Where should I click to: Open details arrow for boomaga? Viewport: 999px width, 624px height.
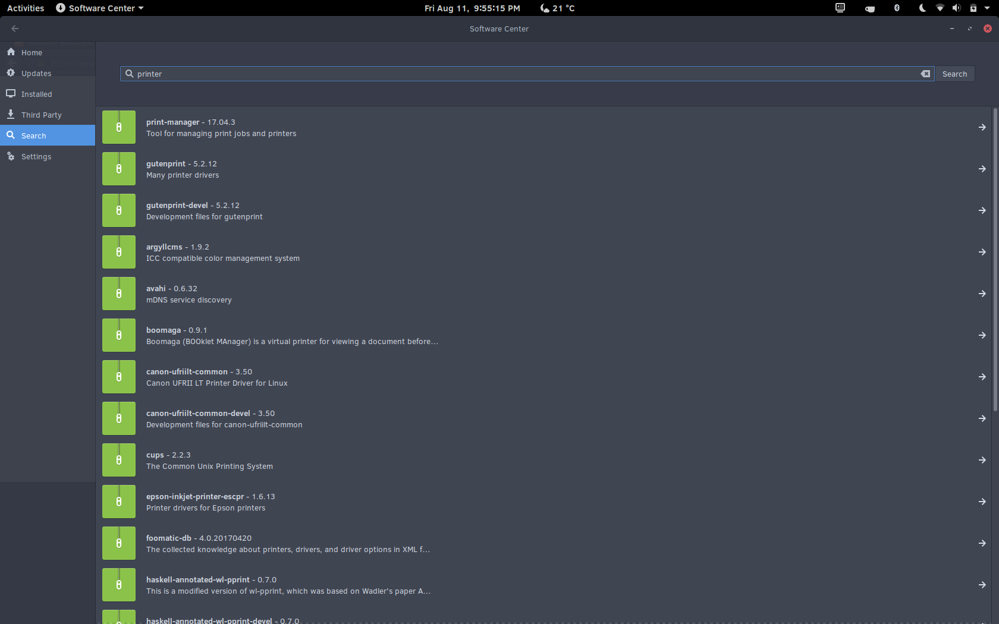pos(982,335)
